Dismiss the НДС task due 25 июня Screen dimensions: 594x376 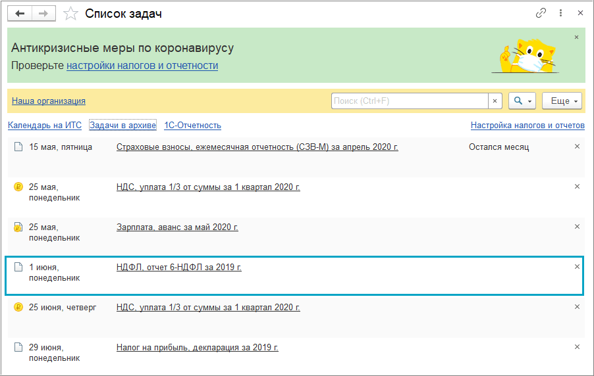(x=577, y=307)
